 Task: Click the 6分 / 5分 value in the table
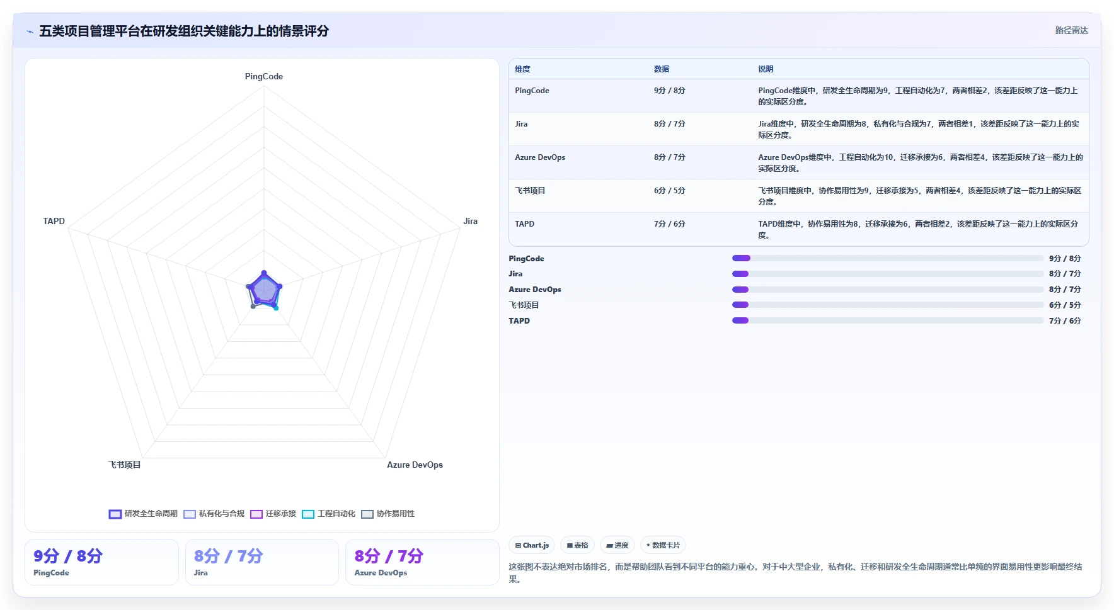[x=669, y=191]
